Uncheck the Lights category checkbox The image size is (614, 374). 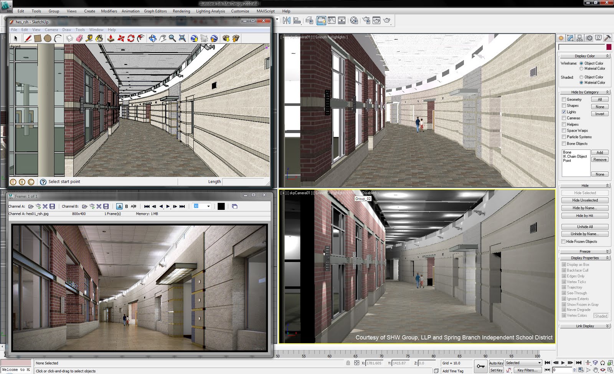click(x=564, y=112)
